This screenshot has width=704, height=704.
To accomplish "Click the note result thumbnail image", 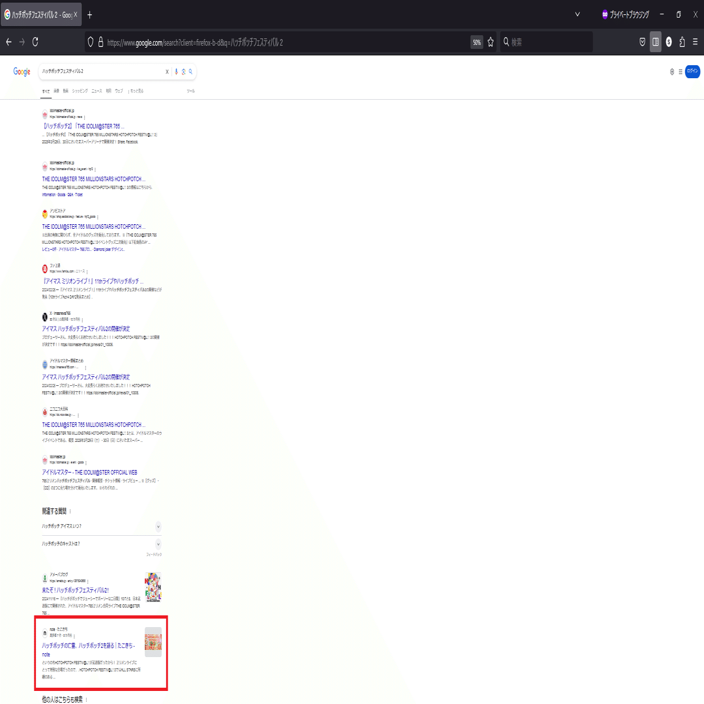I will click(x=153, y=642).
